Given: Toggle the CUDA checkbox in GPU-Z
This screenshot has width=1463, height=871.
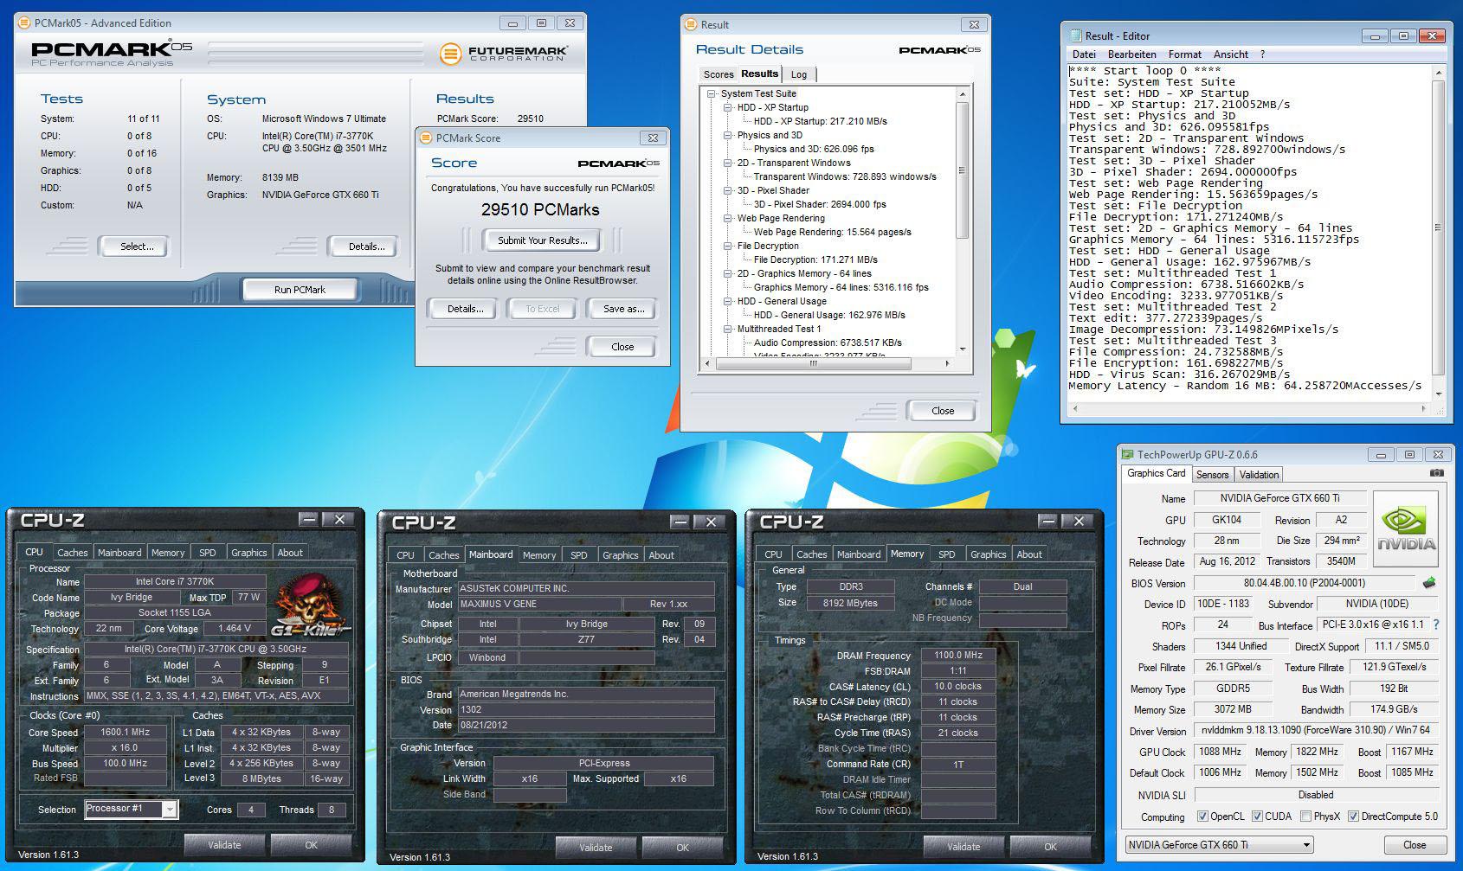Looking at the screenshot, I should pos(1257,817).
